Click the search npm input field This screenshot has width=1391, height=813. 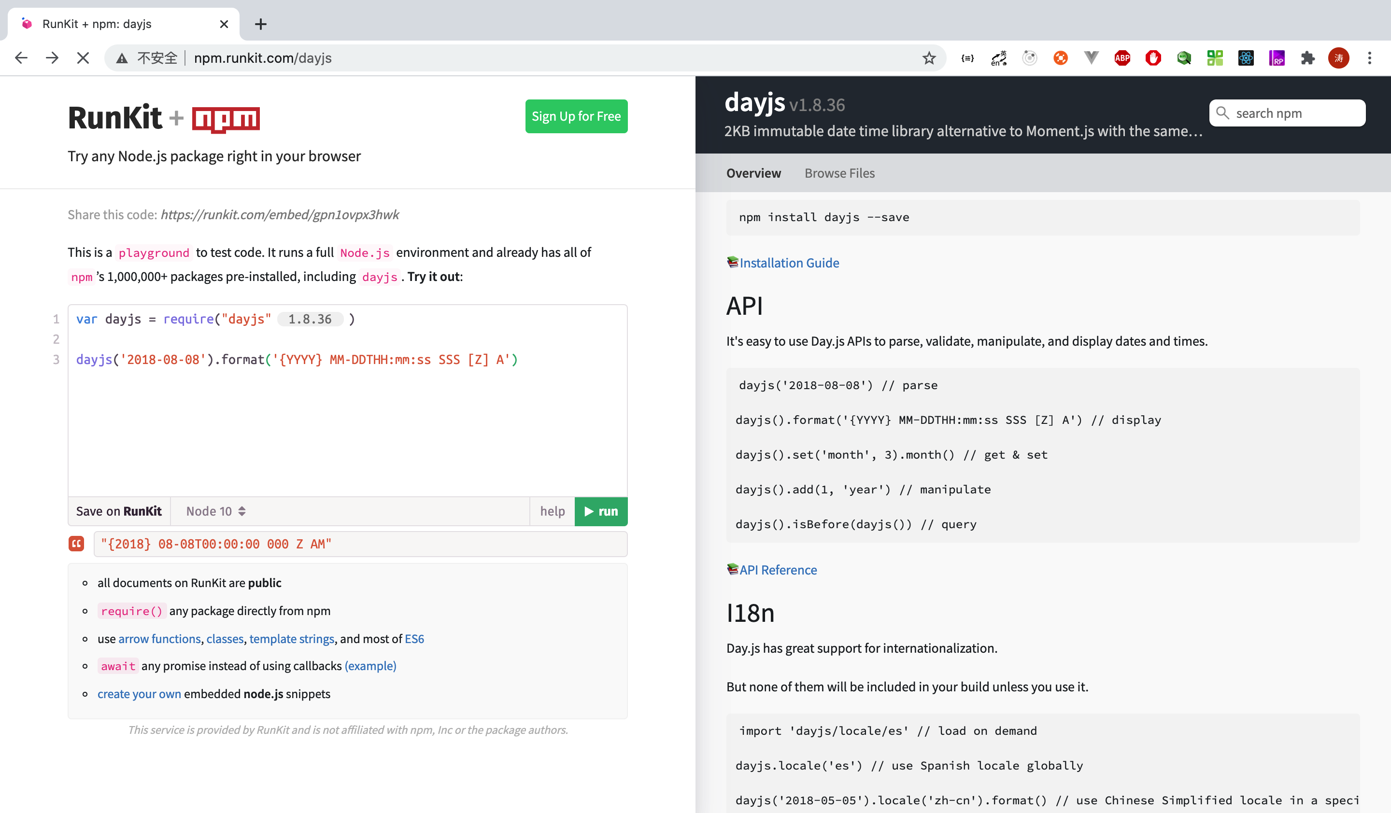(x=1292, y=113)
